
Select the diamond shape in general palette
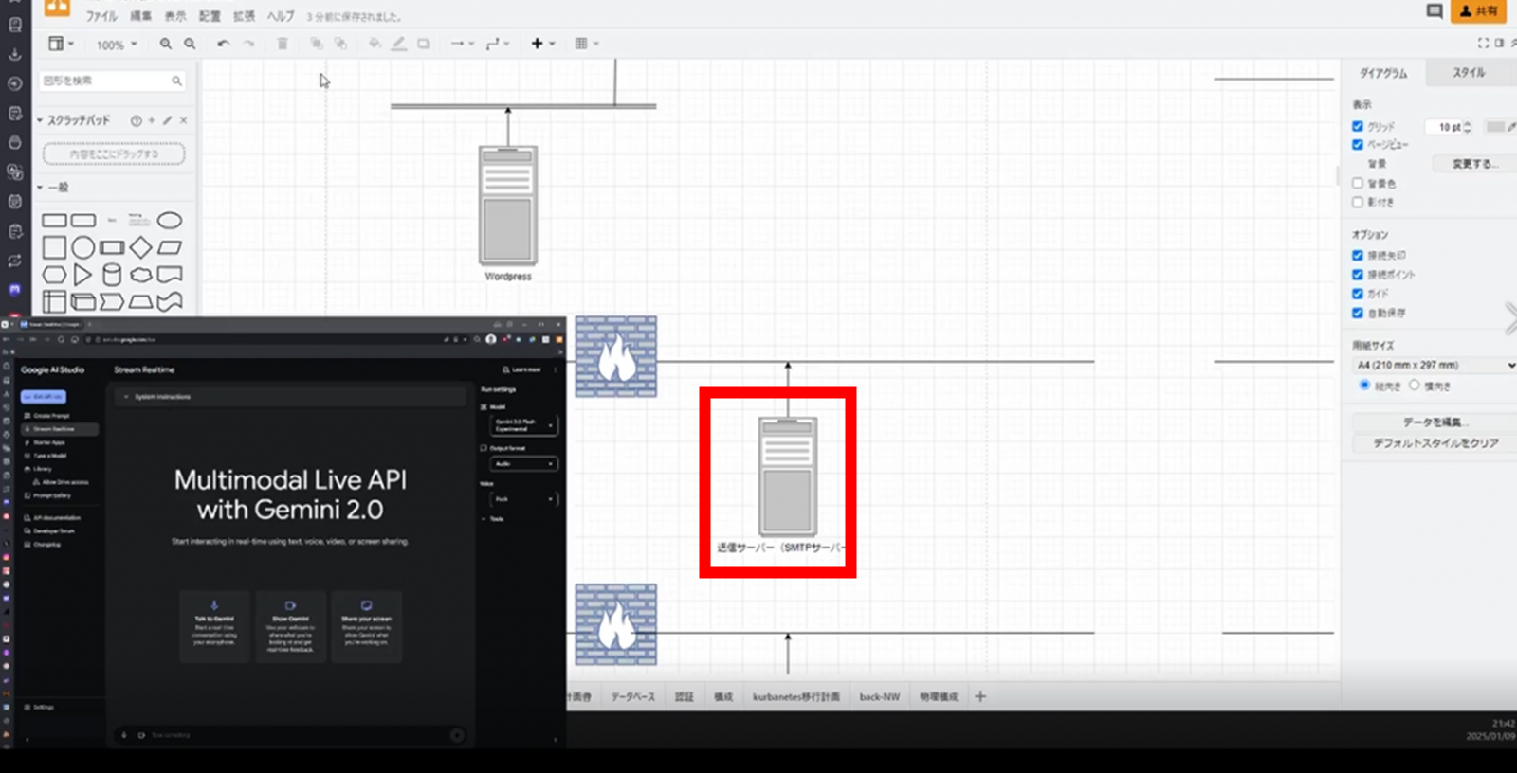click(x=141, y=247)
